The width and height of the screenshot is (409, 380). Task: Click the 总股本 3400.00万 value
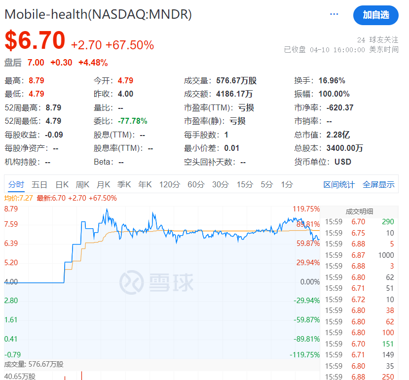[344, 148]
